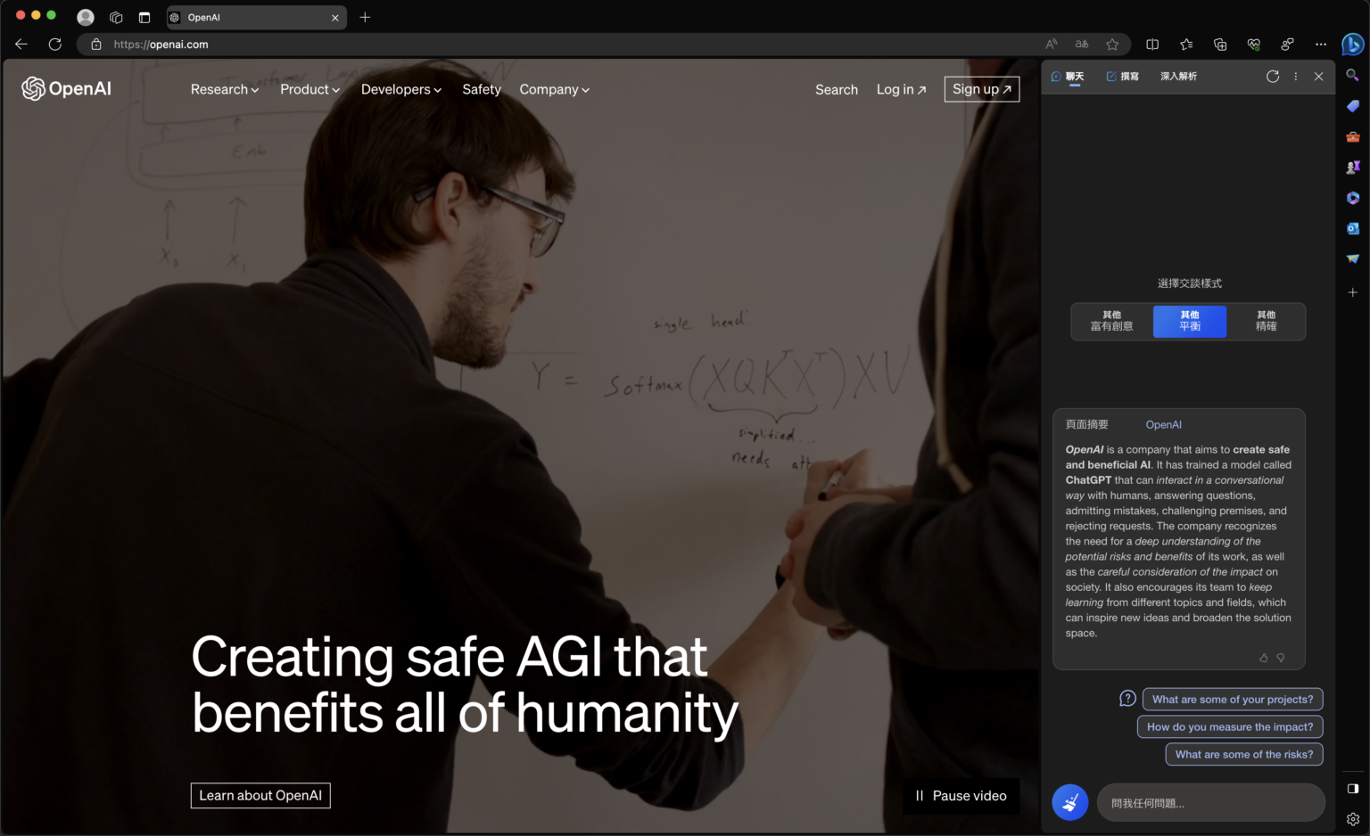Select the creative conversation style
1370x836 pixels.
pyautogui.click(x=1111, y=321)
